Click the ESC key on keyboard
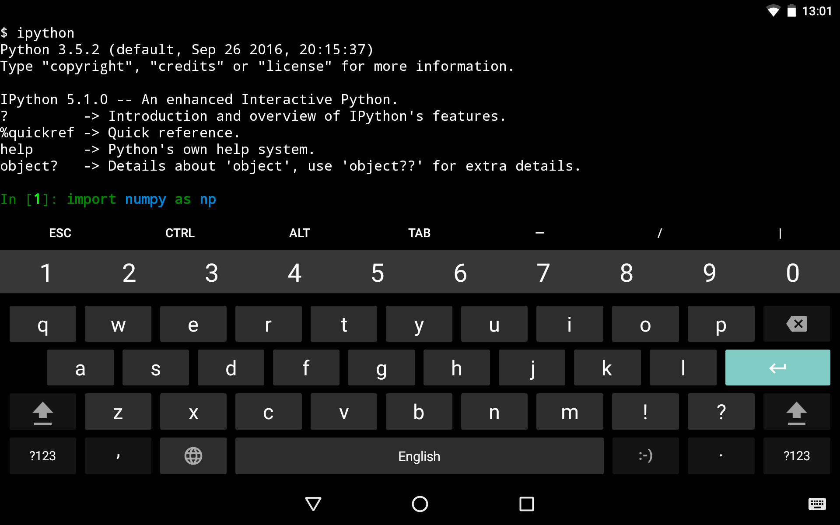Viewport: 840px width, 525px height. (x=60, y=232)
